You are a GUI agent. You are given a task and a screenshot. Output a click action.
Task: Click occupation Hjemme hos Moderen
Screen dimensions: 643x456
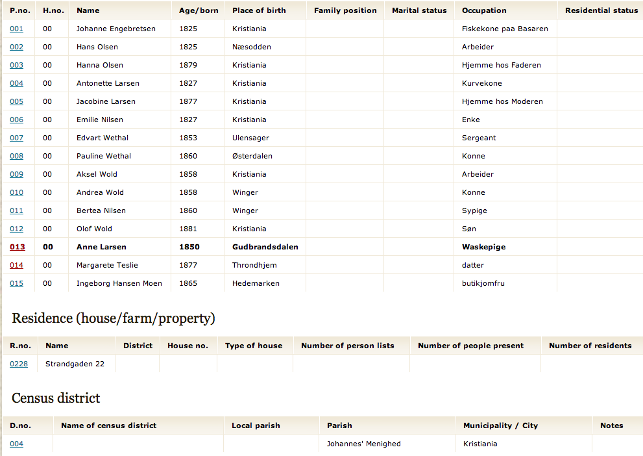pos(502,101)
